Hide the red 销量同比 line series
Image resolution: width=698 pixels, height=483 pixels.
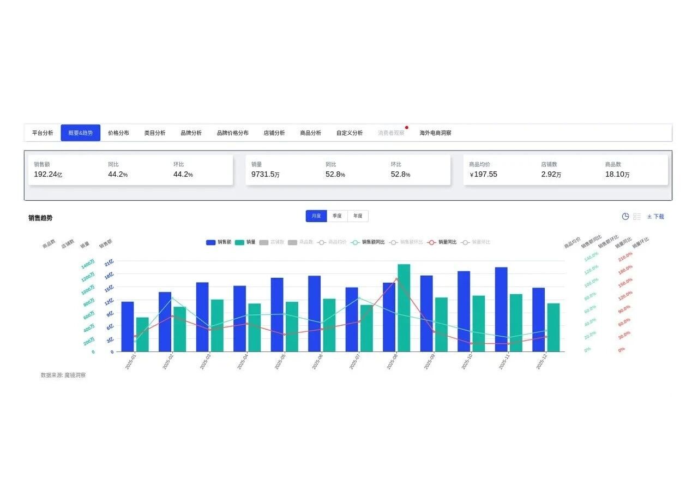442,242
